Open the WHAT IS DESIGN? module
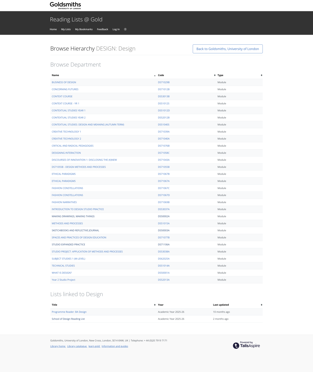Image resolution: width=313 pixels, height=372 pixels. pos(62,273)
